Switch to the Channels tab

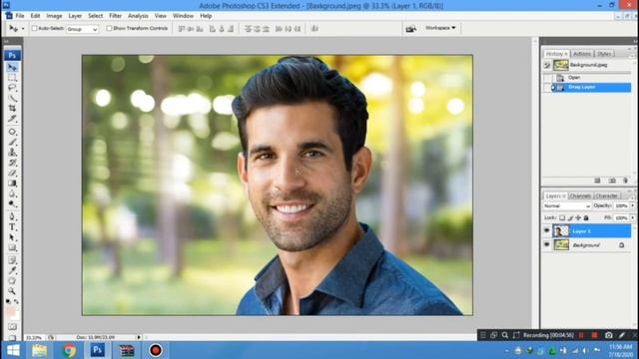coord(580,195)
